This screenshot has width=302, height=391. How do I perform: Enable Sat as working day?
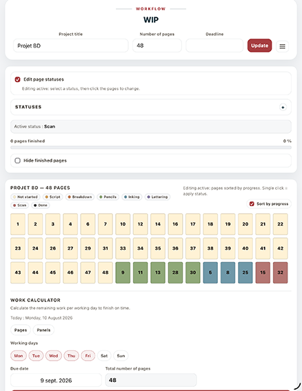tap(104, 356)
